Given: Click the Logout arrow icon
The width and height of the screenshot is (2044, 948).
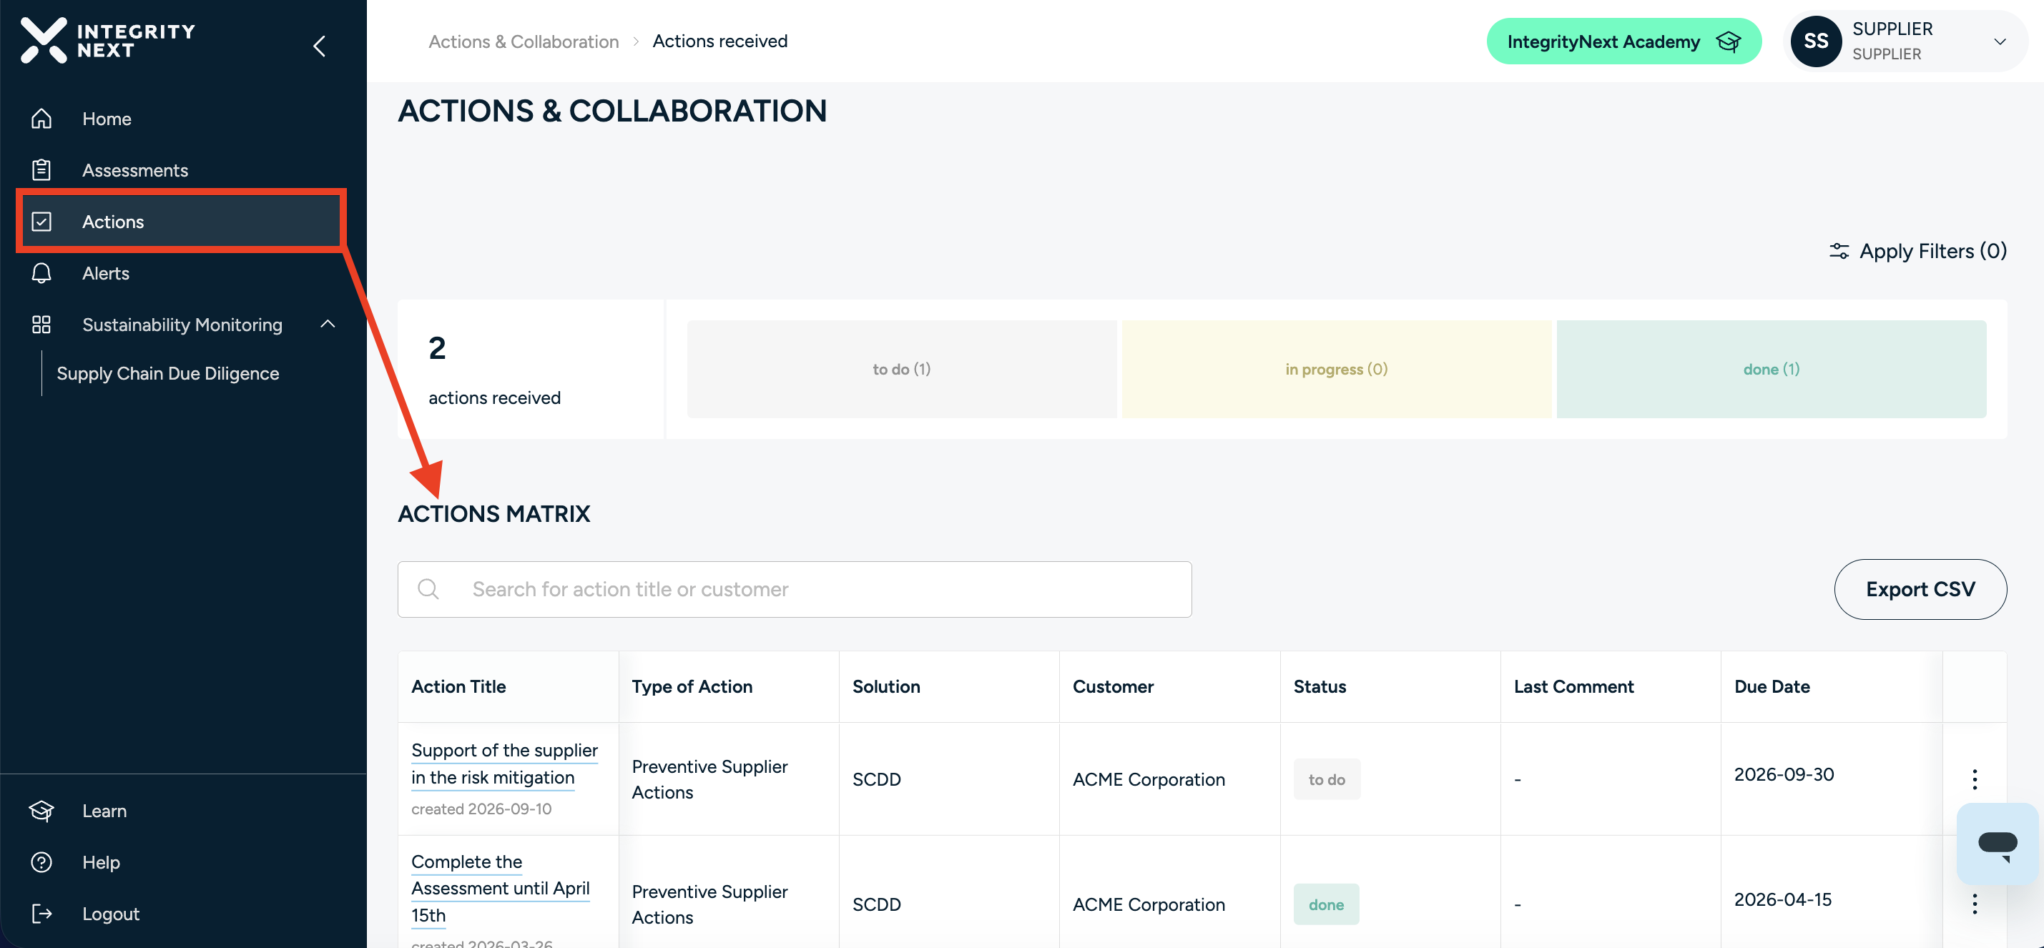Looking at the screenshot, I should tap(41, 913).
